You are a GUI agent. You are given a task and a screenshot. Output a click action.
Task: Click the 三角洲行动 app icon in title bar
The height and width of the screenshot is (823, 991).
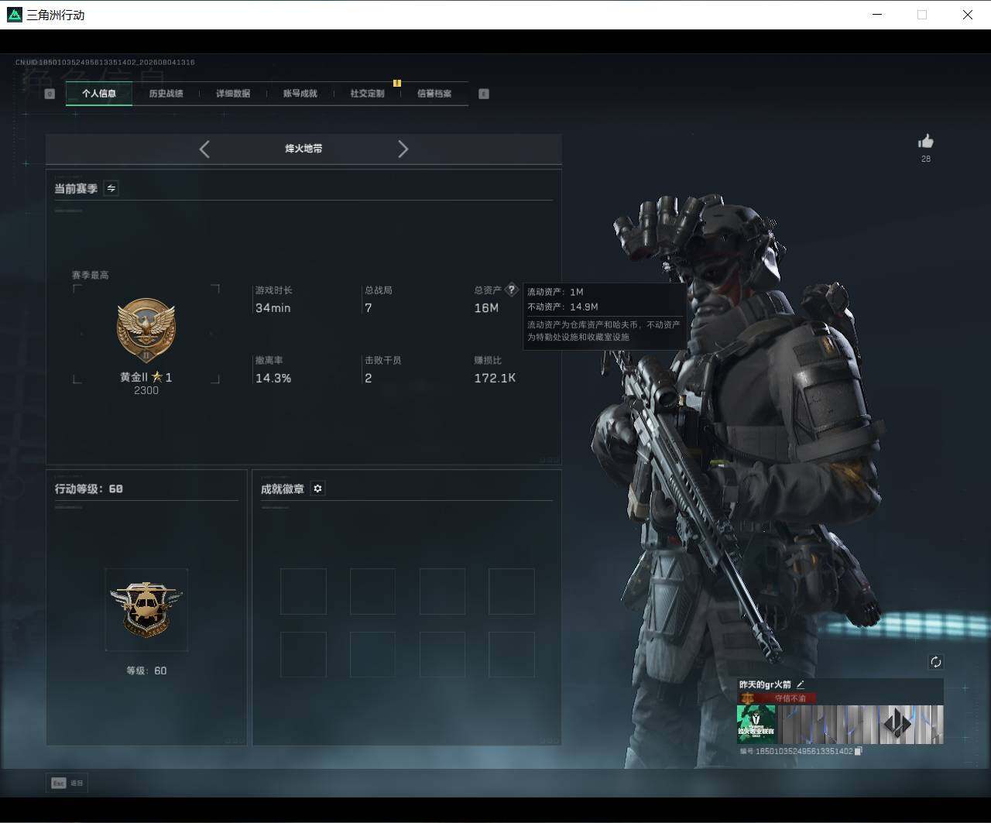pos(14,15)
